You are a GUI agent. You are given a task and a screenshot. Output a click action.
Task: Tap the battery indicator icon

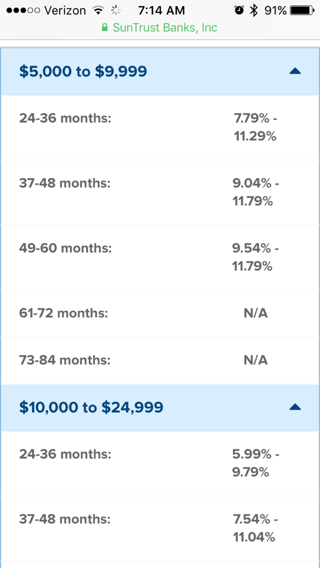coord(302,11)
